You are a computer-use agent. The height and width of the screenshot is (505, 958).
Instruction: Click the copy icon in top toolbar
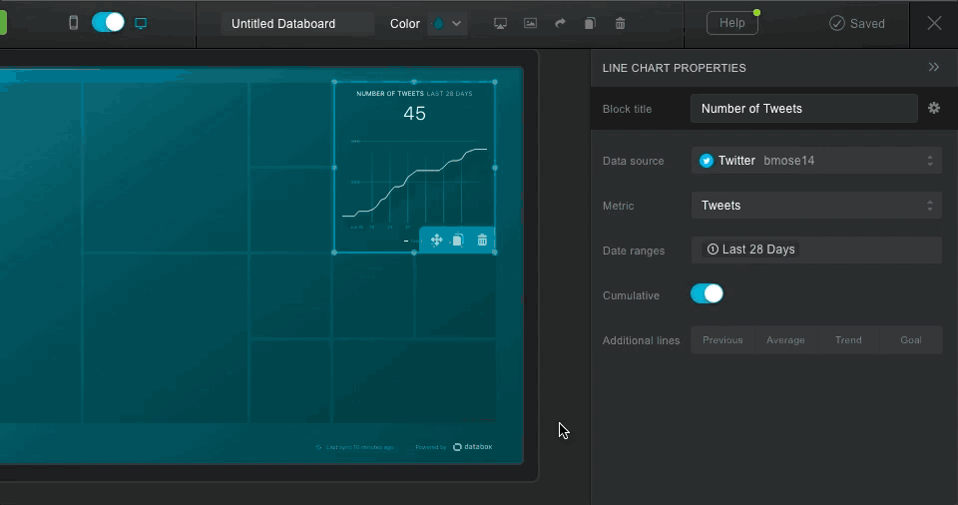pyautogui.click(x=590, y=24)
